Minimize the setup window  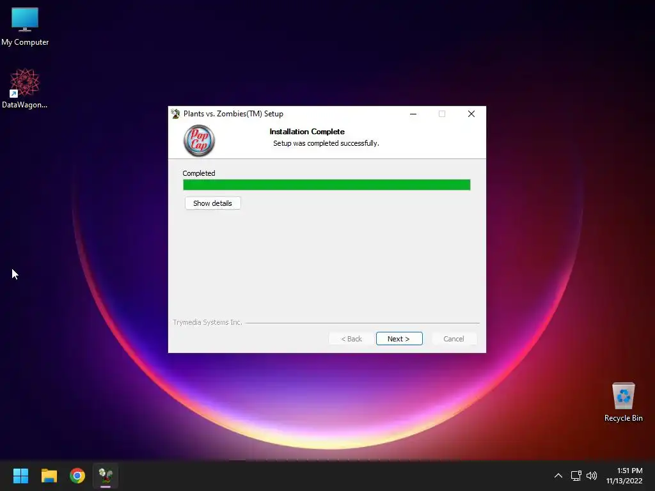413,114
